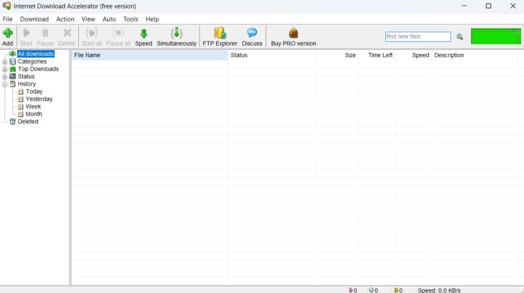Image resolution: width=524 pixels, height=293 pixels.
Task: Expand the Status tree node
Action: tap(5, 77)
